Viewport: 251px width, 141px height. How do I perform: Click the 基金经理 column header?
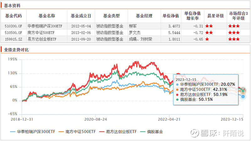tap(144, 16)
